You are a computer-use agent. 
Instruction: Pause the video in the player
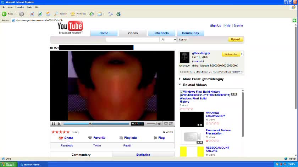[x=54, y=124]
